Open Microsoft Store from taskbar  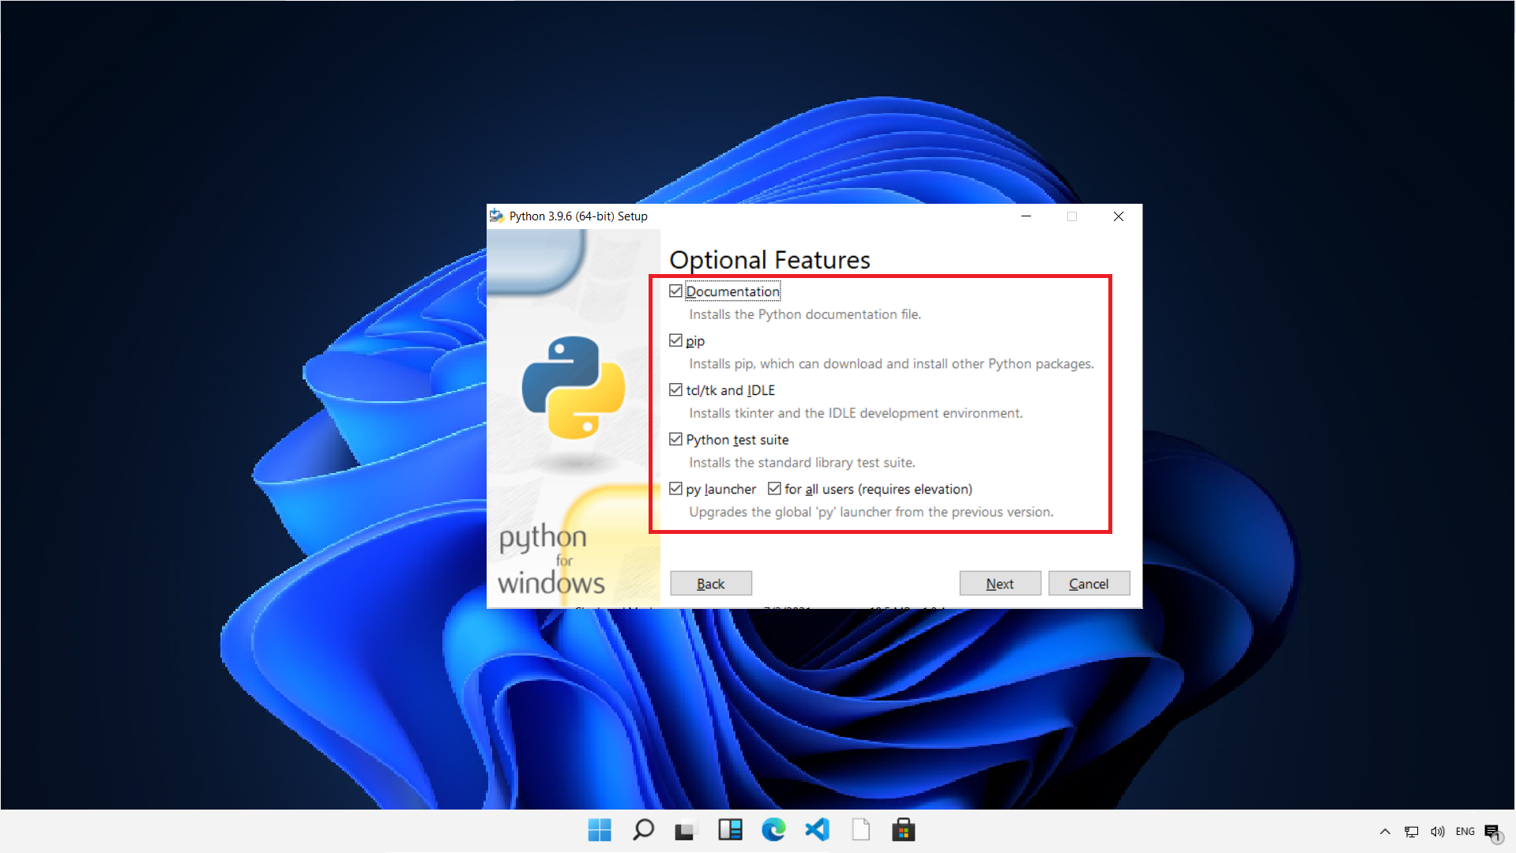tap(904, 830)
